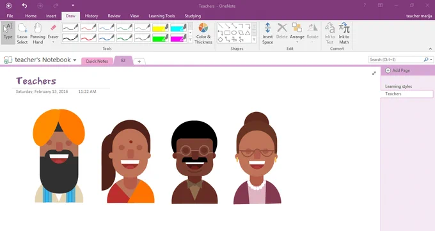Screen dimensions: 435x231
Task: Pick the thick black pen
Action: [70, 38]
